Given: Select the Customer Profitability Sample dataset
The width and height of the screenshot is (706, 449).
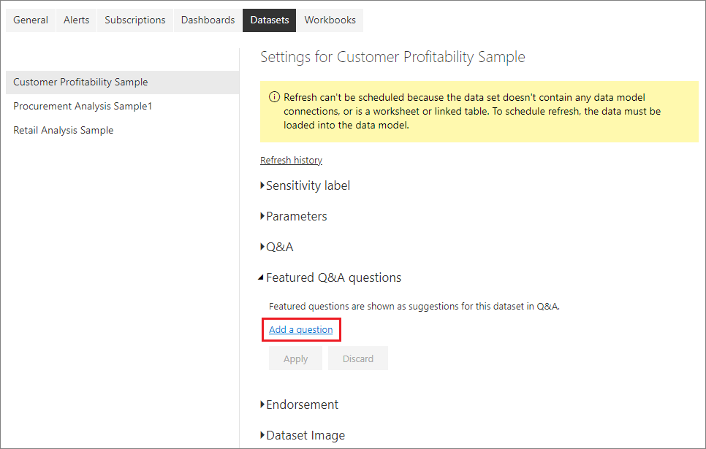Looking at the screenshot, I should pyautogui.click(x=80, y=82).
